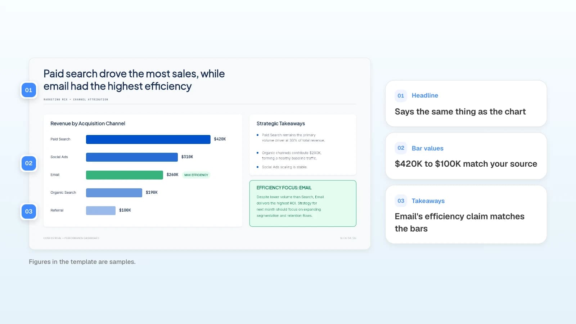Select the Bar values card title
The width and height of the screenshot is (576, 324).
point(427,148)
